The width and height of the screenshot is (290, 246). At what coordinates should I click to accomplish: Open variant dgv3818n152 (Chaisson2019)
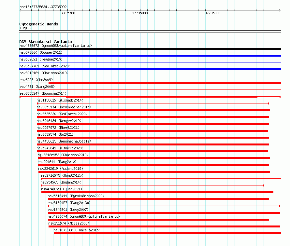click(x=63, y=155)
